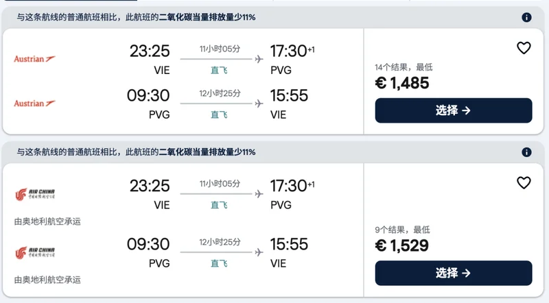The width and height of the screenshot is (549, 303).
Task: Save the €1,485 Austrian flight with heart icon
Action: pos(524,48)
